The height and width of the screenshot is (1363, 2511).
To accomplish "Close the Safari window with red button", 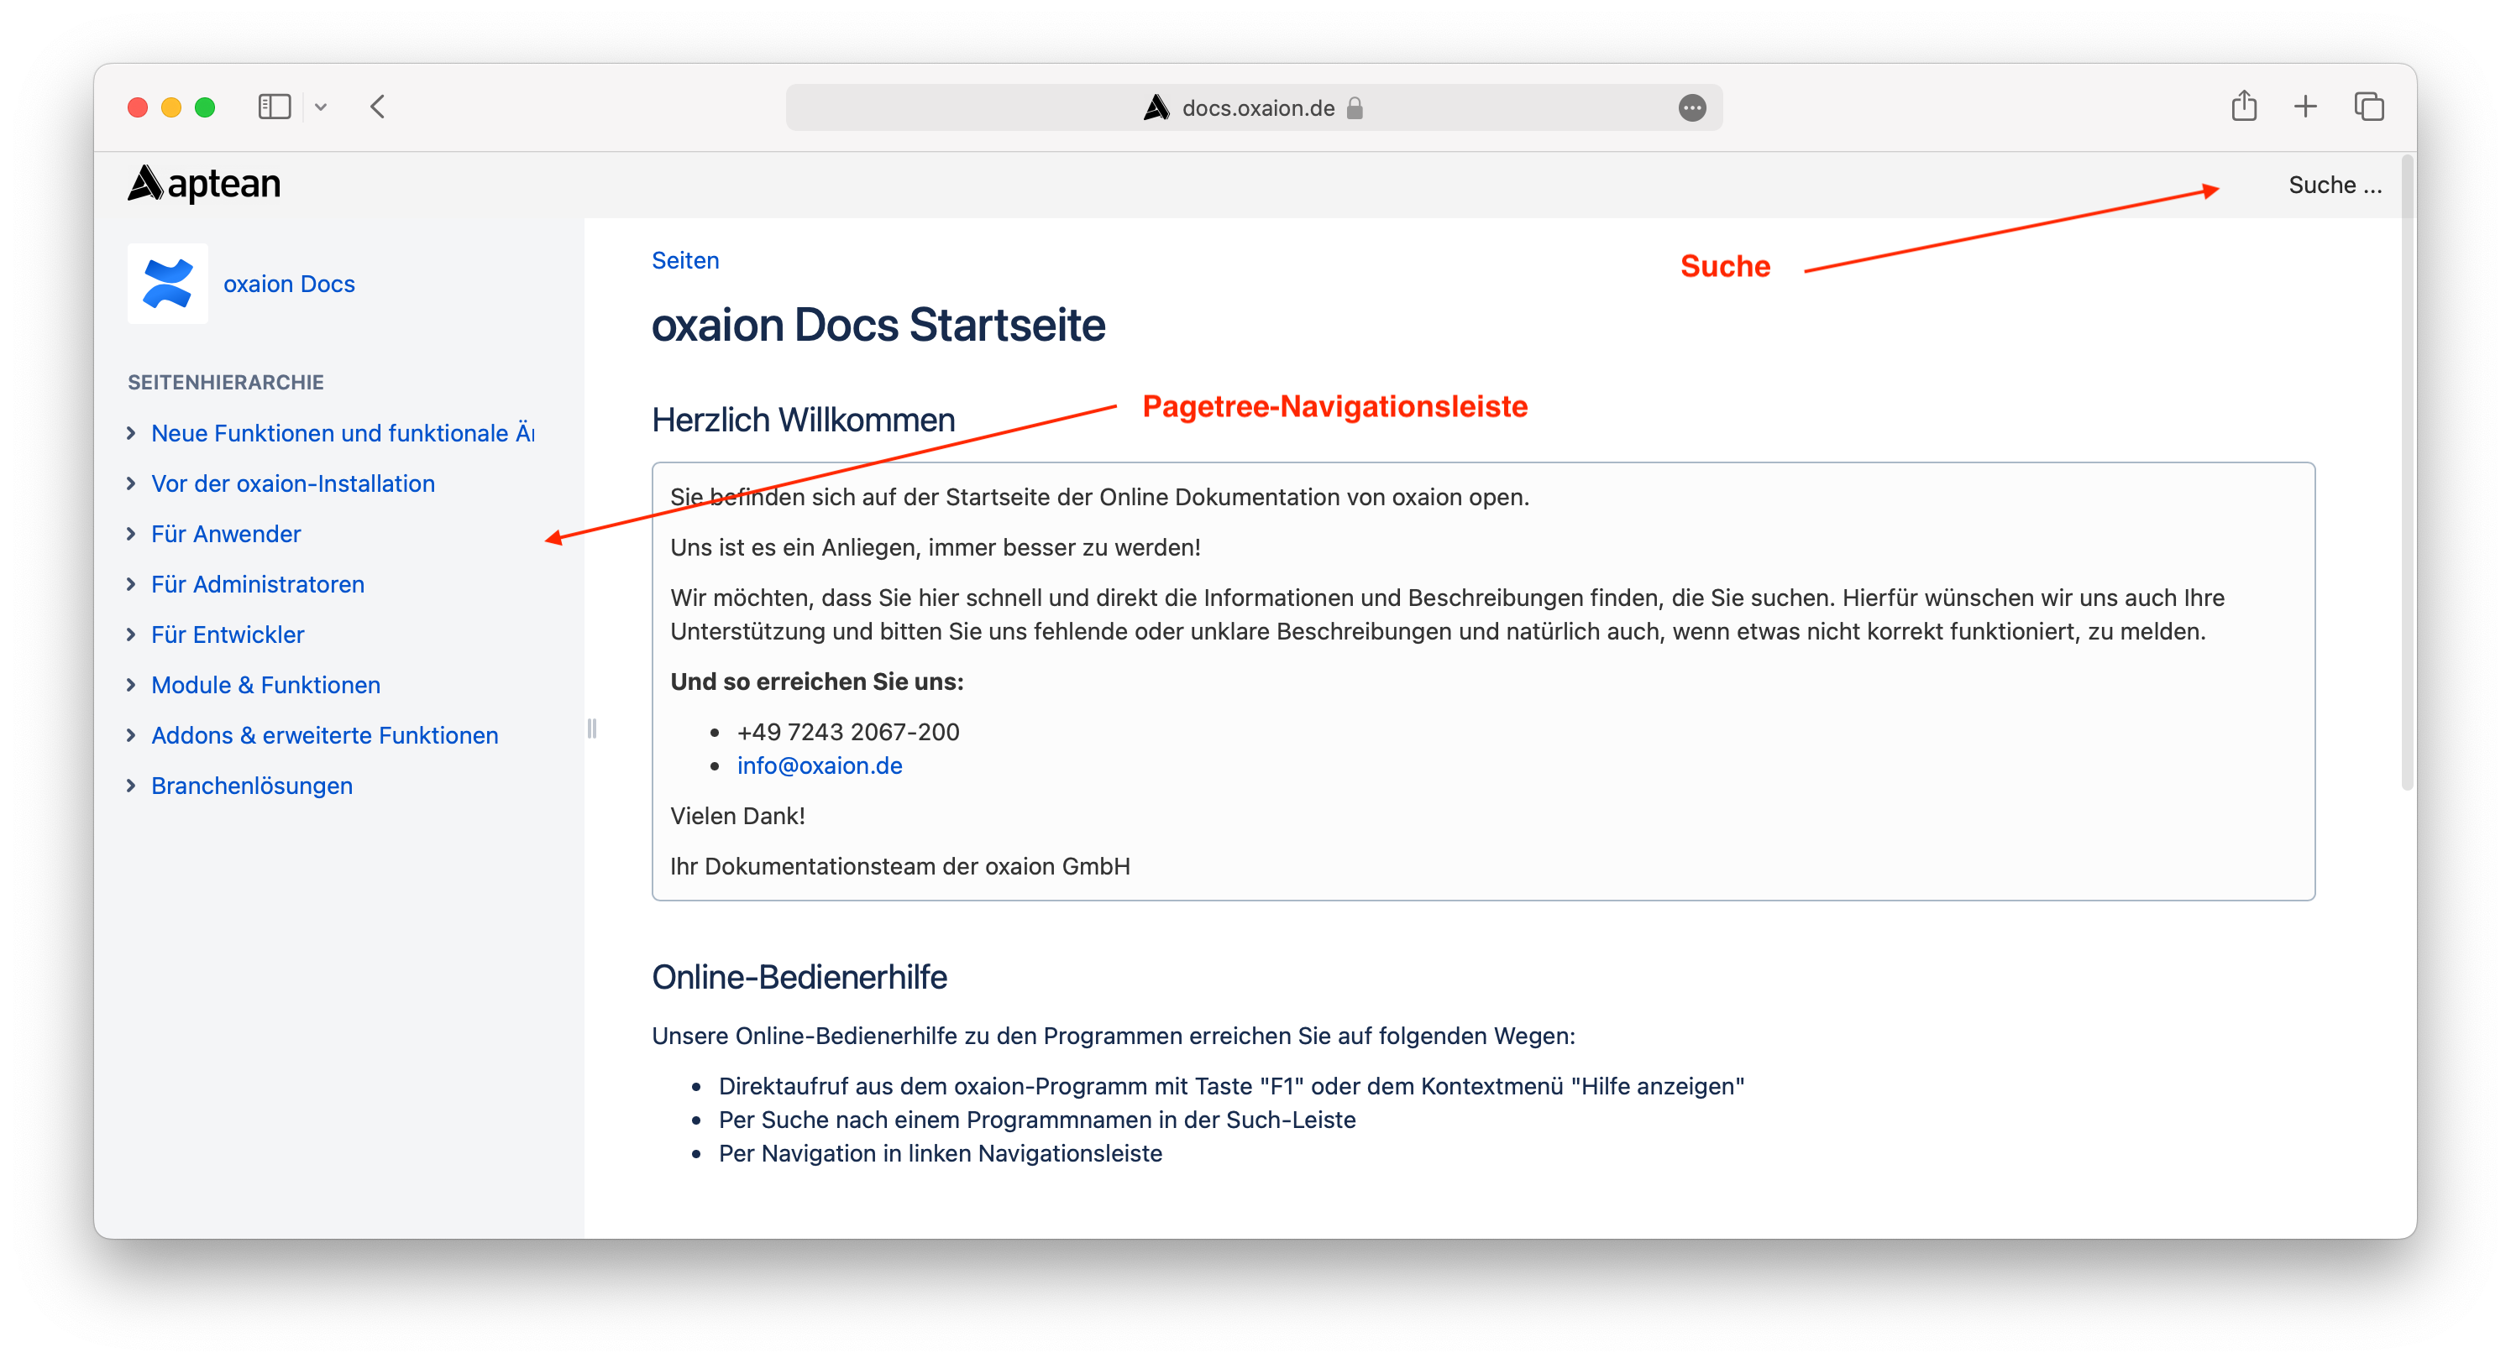I will (138, 107).
